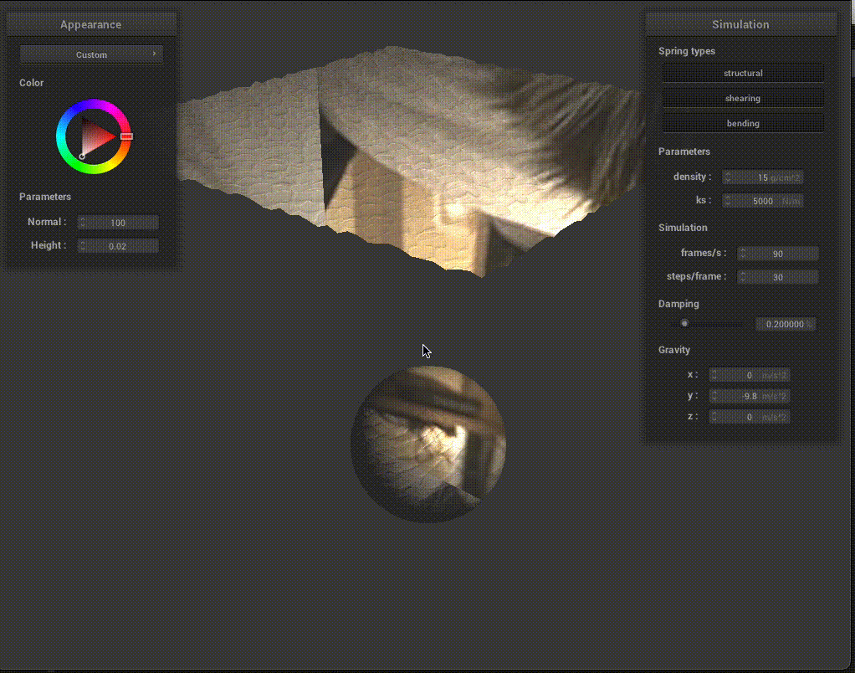The width and height of the screenshot is (855, 673).
Task: Click the frames/s spinner arrows
Action: point(743,254)
